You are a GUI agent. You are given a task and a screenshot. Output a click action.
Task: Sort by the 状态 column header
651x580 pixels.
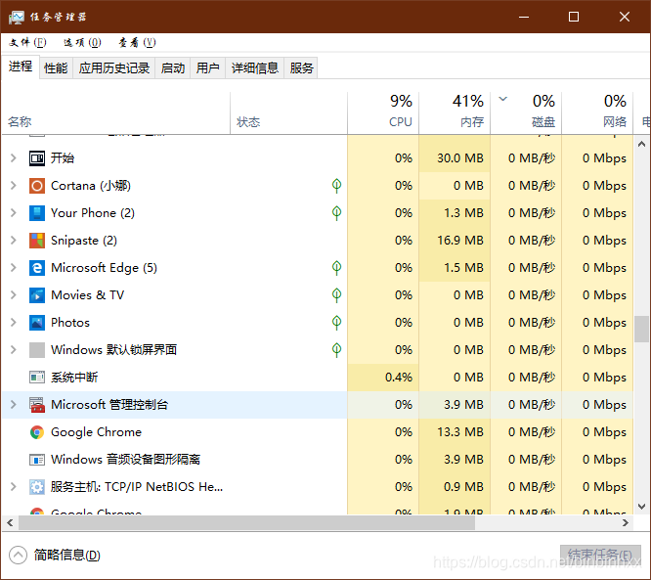point(288,113)
